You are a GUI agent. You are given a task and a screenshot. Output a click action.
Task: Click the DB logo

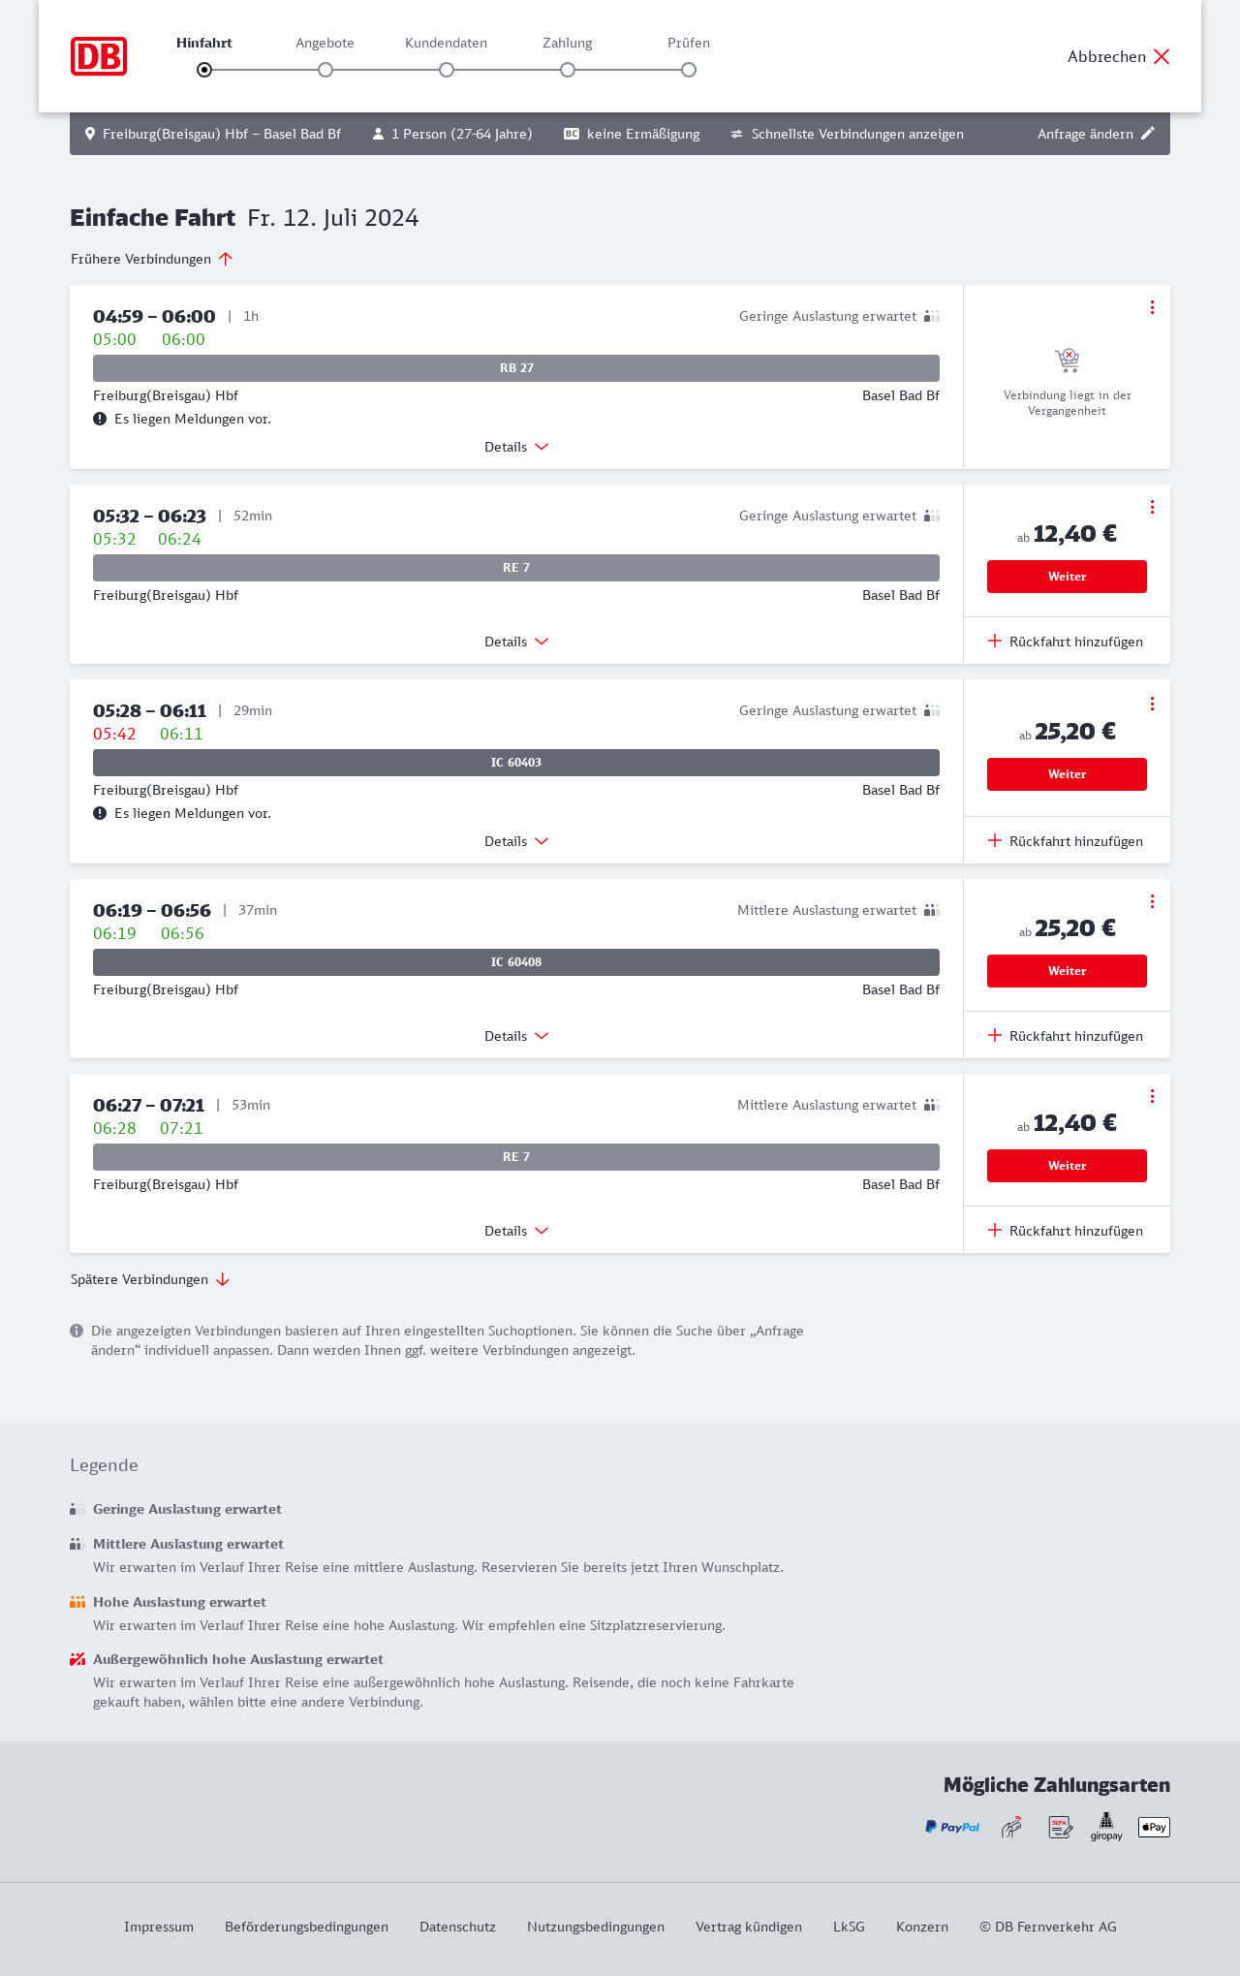click(x=99, y=56)
